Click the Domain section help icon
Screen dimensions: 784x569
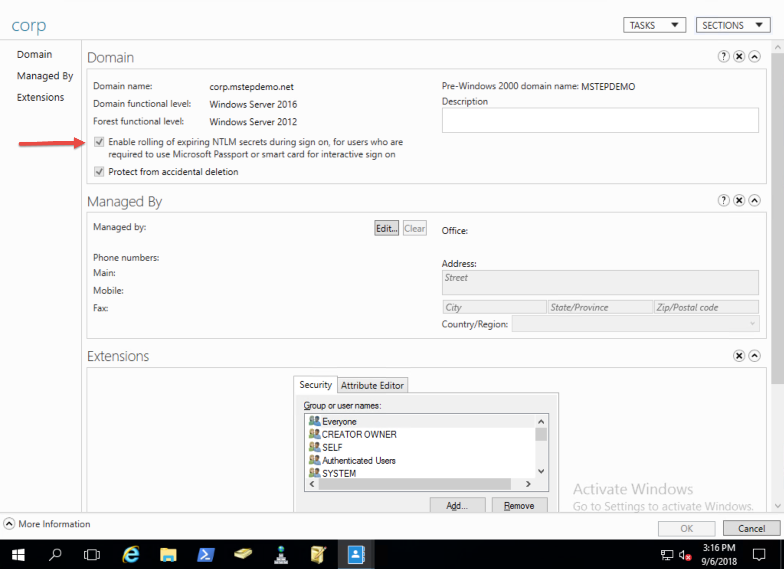pos(723,57)
